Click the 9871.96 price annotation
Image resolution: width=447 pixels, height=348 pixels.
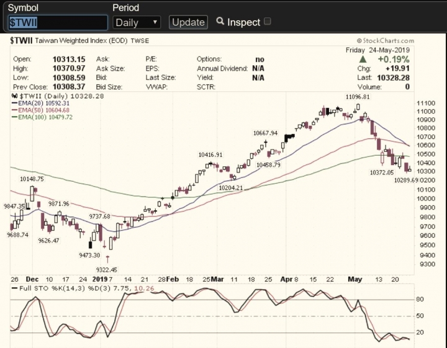tap(59, 203)
